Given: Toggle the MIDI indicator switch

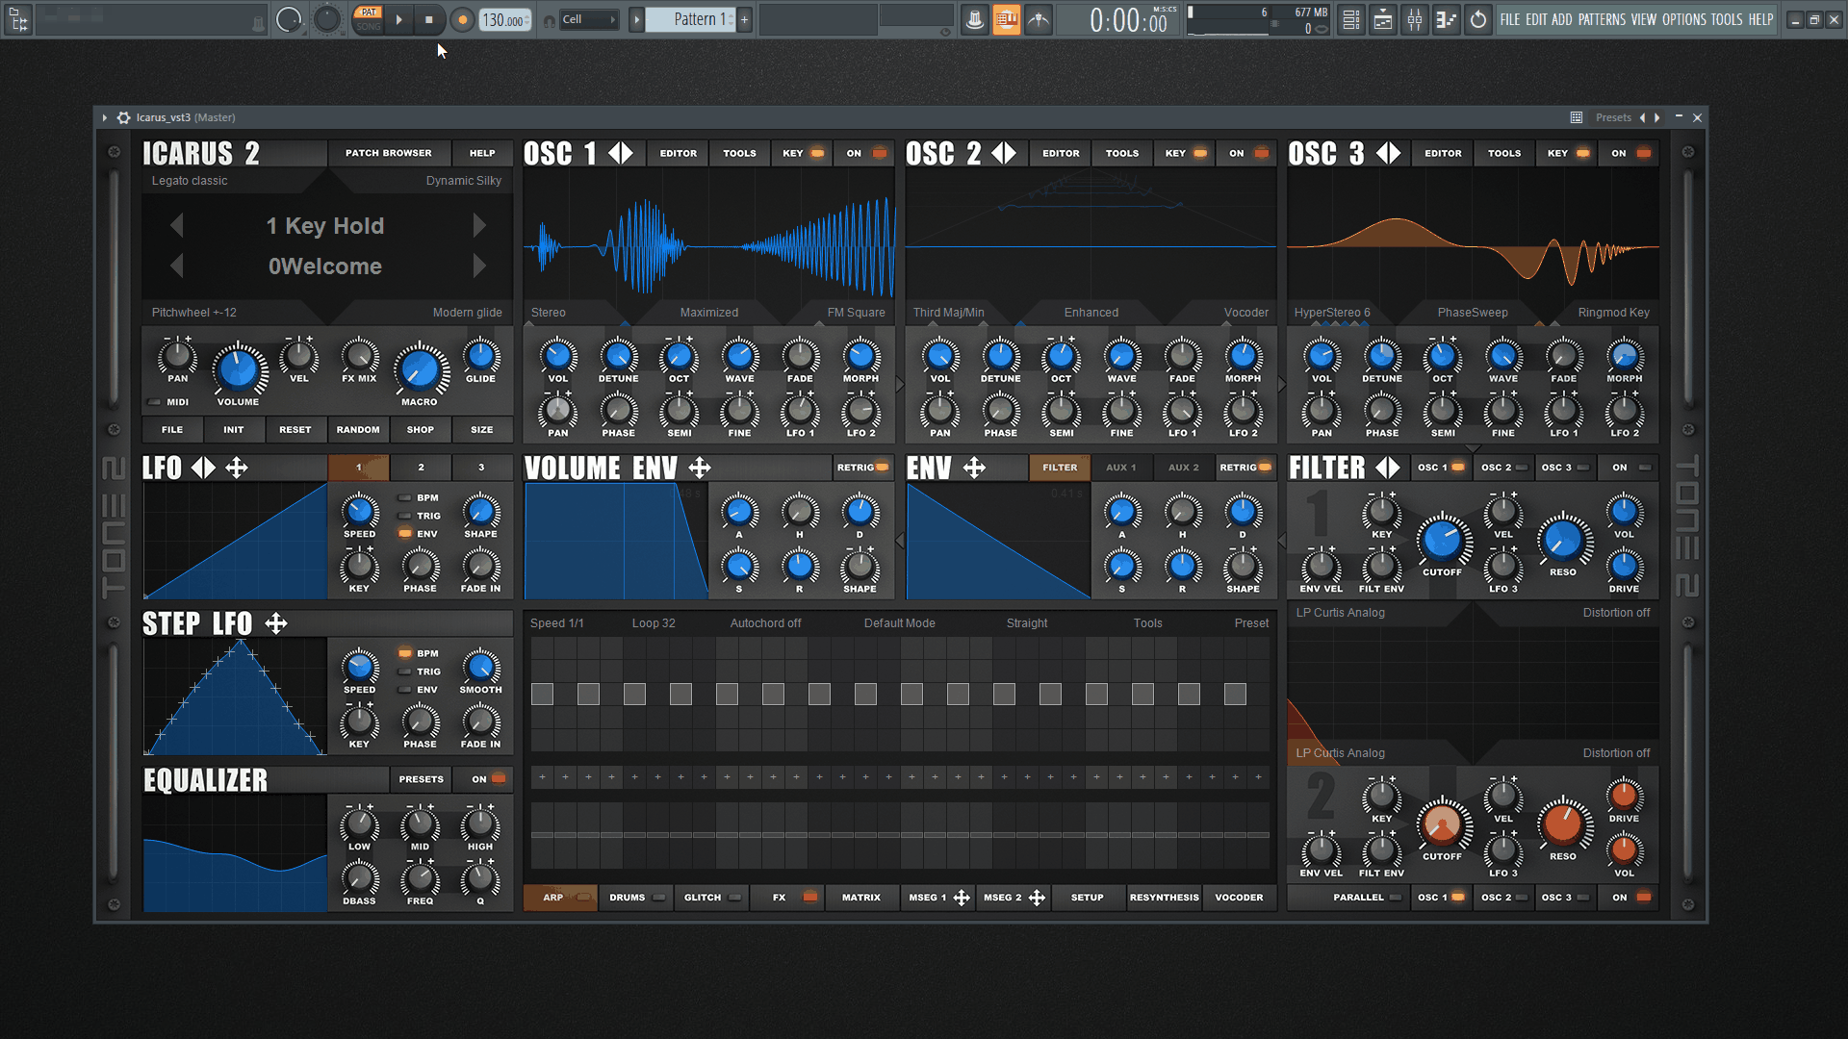Looking at the screenshot, I should (154, 402).
